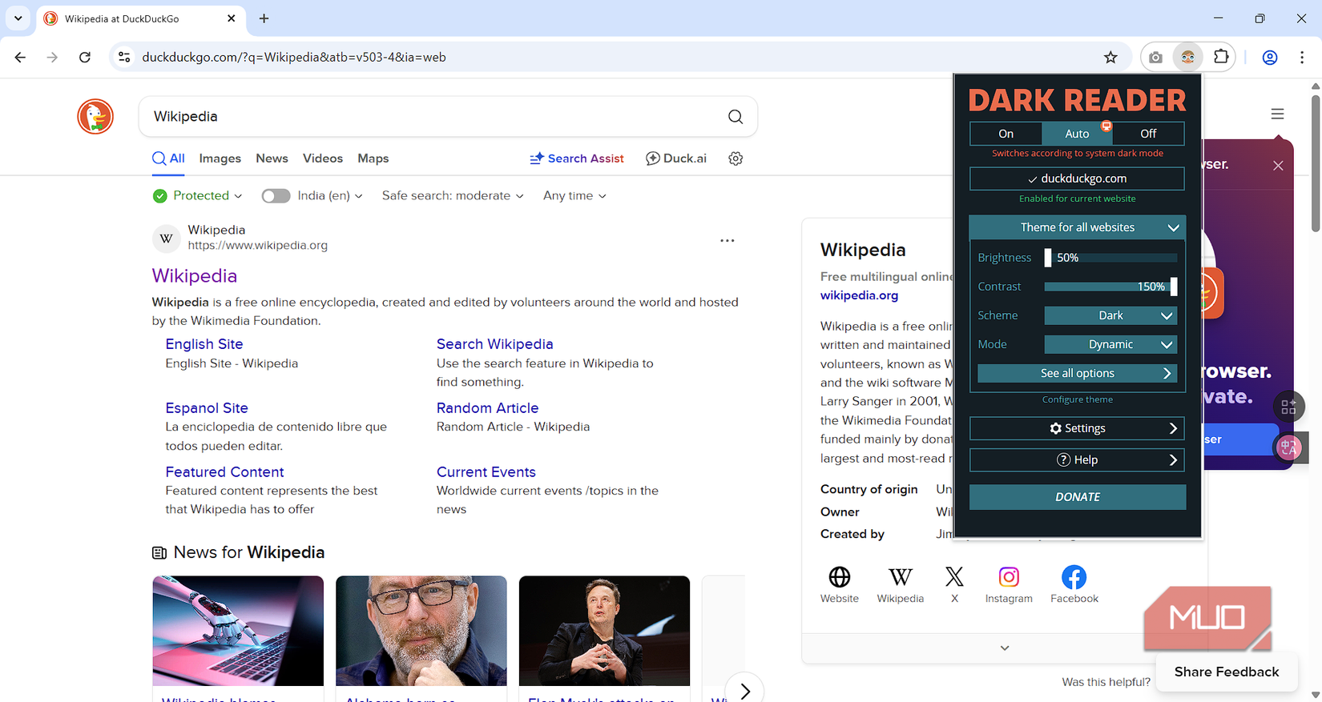Close the DuckDuckGo browser promo banner
Screen dimensions: 1322x702
click(x=1278, y=166)
